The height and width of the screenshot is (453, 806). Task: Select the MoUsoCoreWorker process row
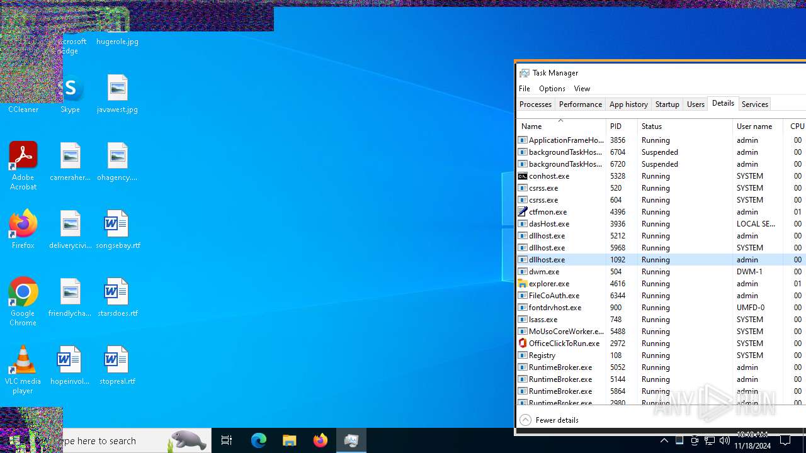(x=661, y=332)
